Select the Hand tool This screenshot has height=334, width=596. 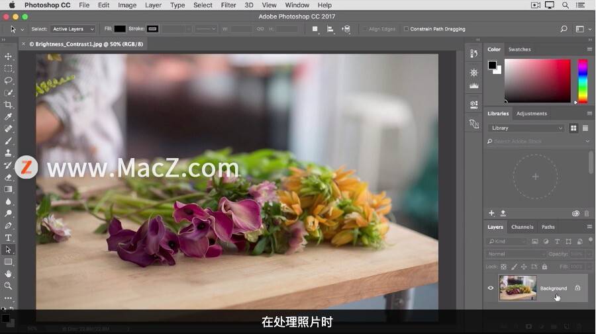tap(8, 274)
